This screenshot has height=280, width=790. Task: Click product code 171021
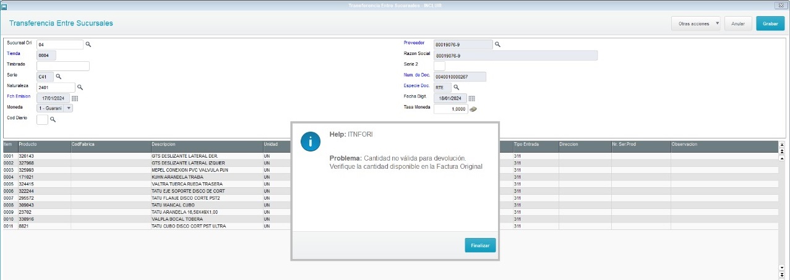tap(25, 177)
